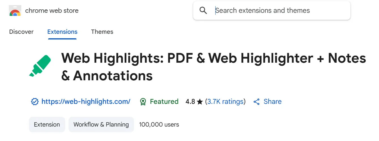Click the Workflow & Planning category chip

click(x=101, y=125)
